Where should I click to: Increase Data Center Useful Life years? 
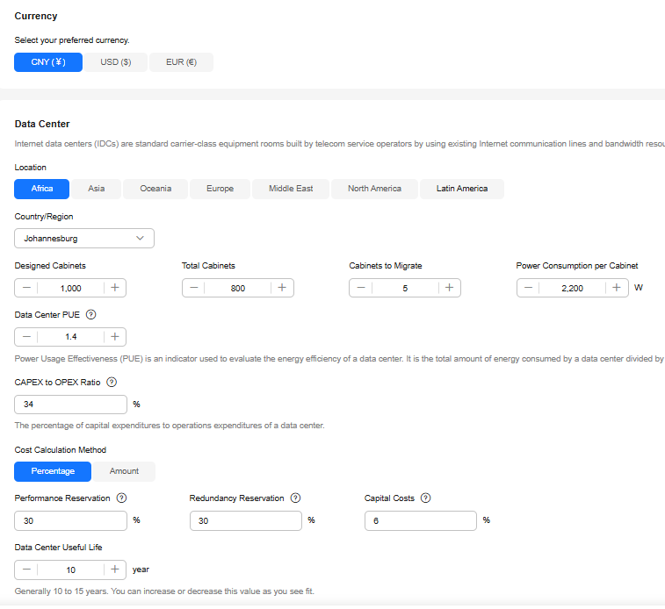[x=115, y=570]
